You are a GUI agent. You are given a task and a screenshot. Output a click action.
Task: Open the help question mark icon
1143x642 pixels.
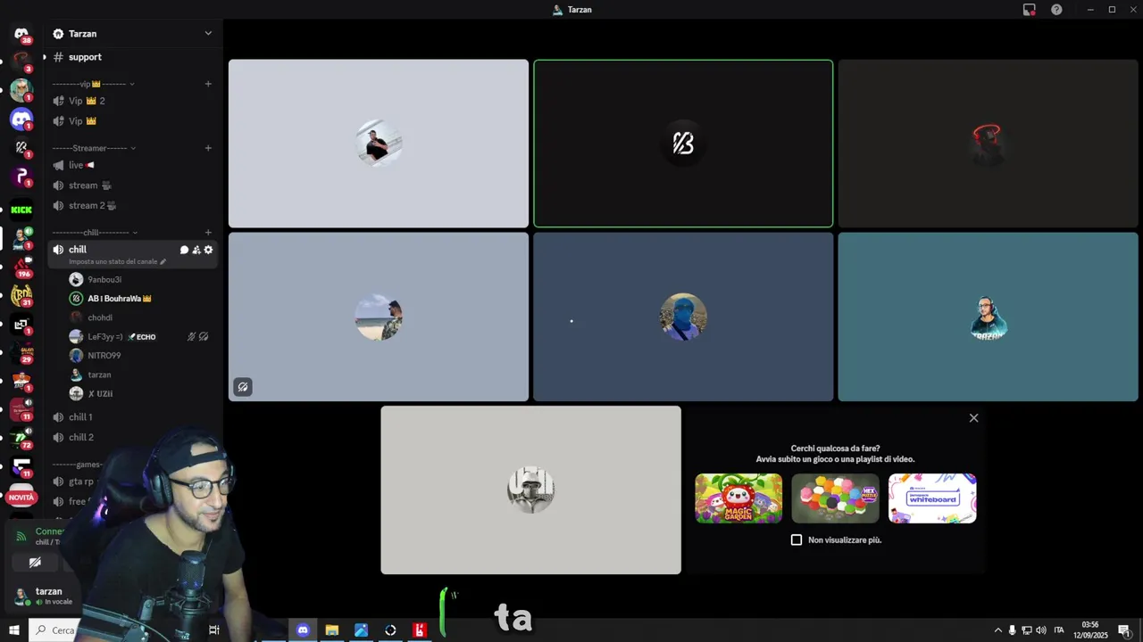click(1056, 10)
